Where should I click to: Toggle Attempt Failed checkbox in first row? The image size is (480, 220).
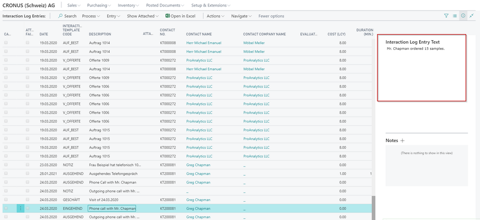28,43
